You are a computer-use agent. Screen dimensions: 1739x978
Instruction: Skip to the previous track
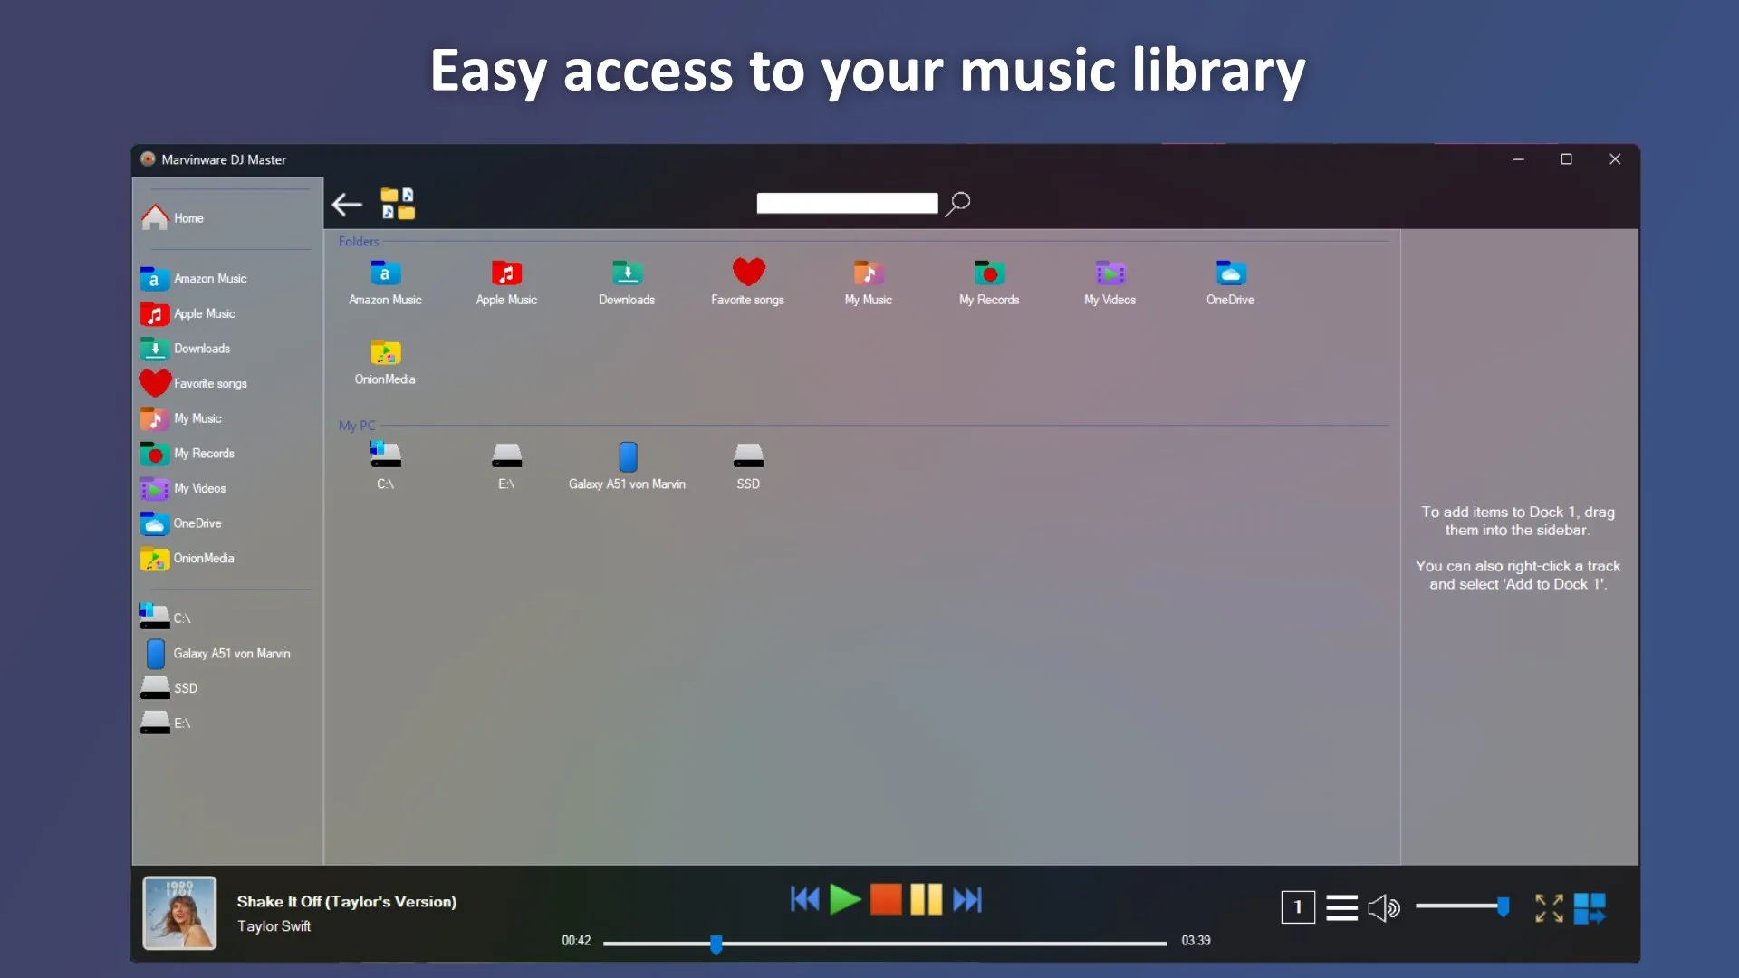(x=804, y=899)
